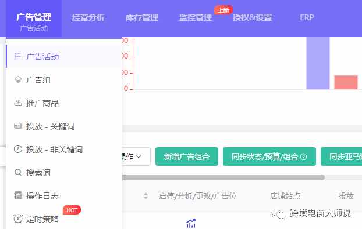Viewport: 362px width, 229px height.
Task: Click the layers icon beside 广告组
Action: (18, 79)
